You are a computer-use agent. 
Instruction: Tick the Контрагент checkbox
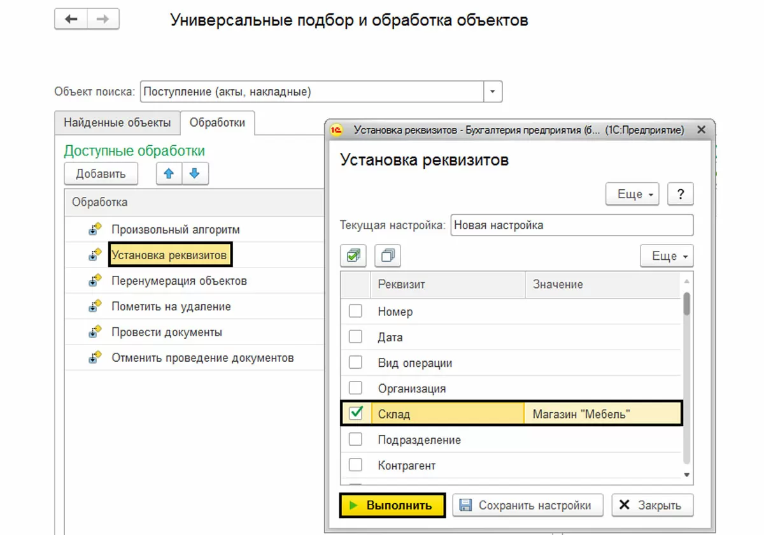coord(356,465)
